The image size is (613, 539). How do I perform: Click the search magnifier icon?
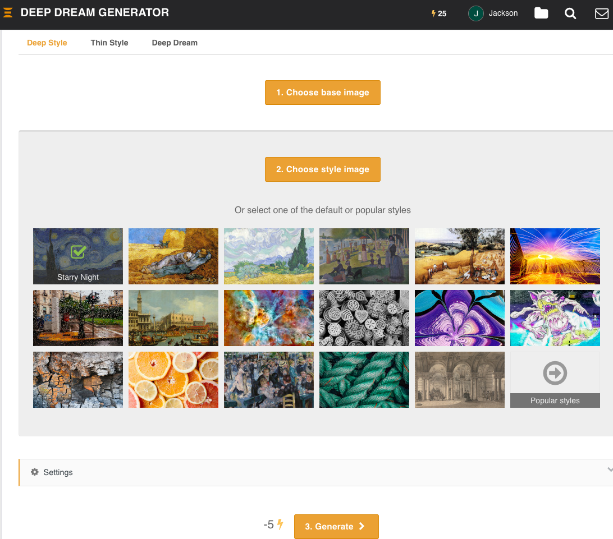pos(570,13)
